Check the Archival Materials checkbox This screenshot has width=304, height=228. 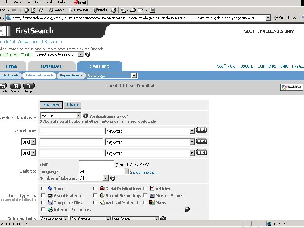click(x=95, y=202)
